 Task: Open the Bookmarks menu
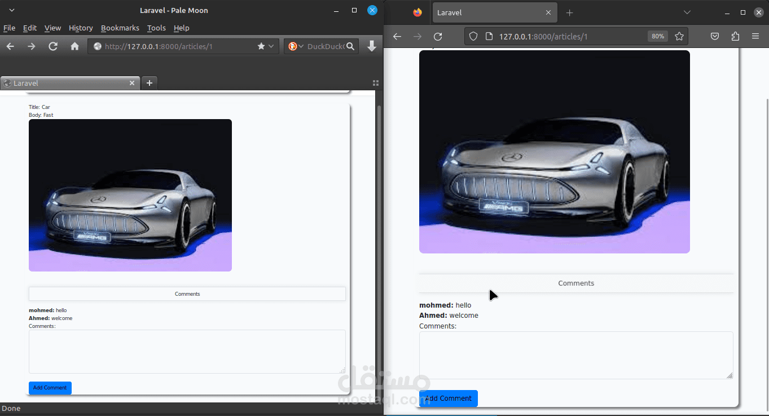pyautogui.click(x=120, y=28)
